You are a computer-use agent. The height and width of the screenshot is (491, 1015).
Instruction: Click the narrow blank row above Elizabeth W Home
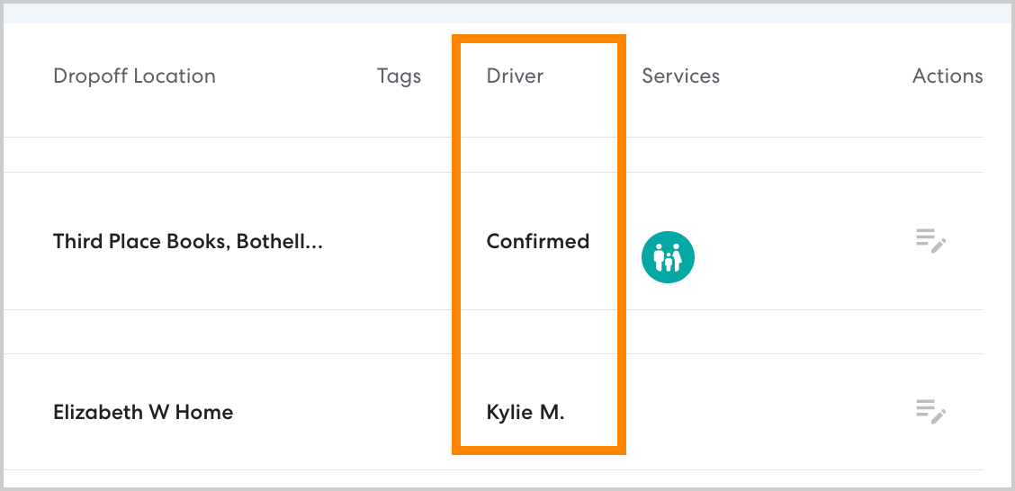point(270,332)
